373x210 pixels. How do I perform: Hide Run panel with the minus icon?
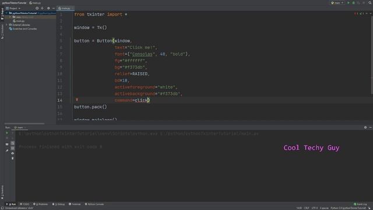click(x=371, y=128)
